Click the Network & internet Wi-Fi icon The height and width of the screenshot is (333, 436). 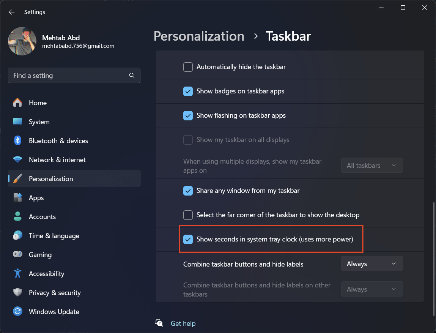point(17,160)
